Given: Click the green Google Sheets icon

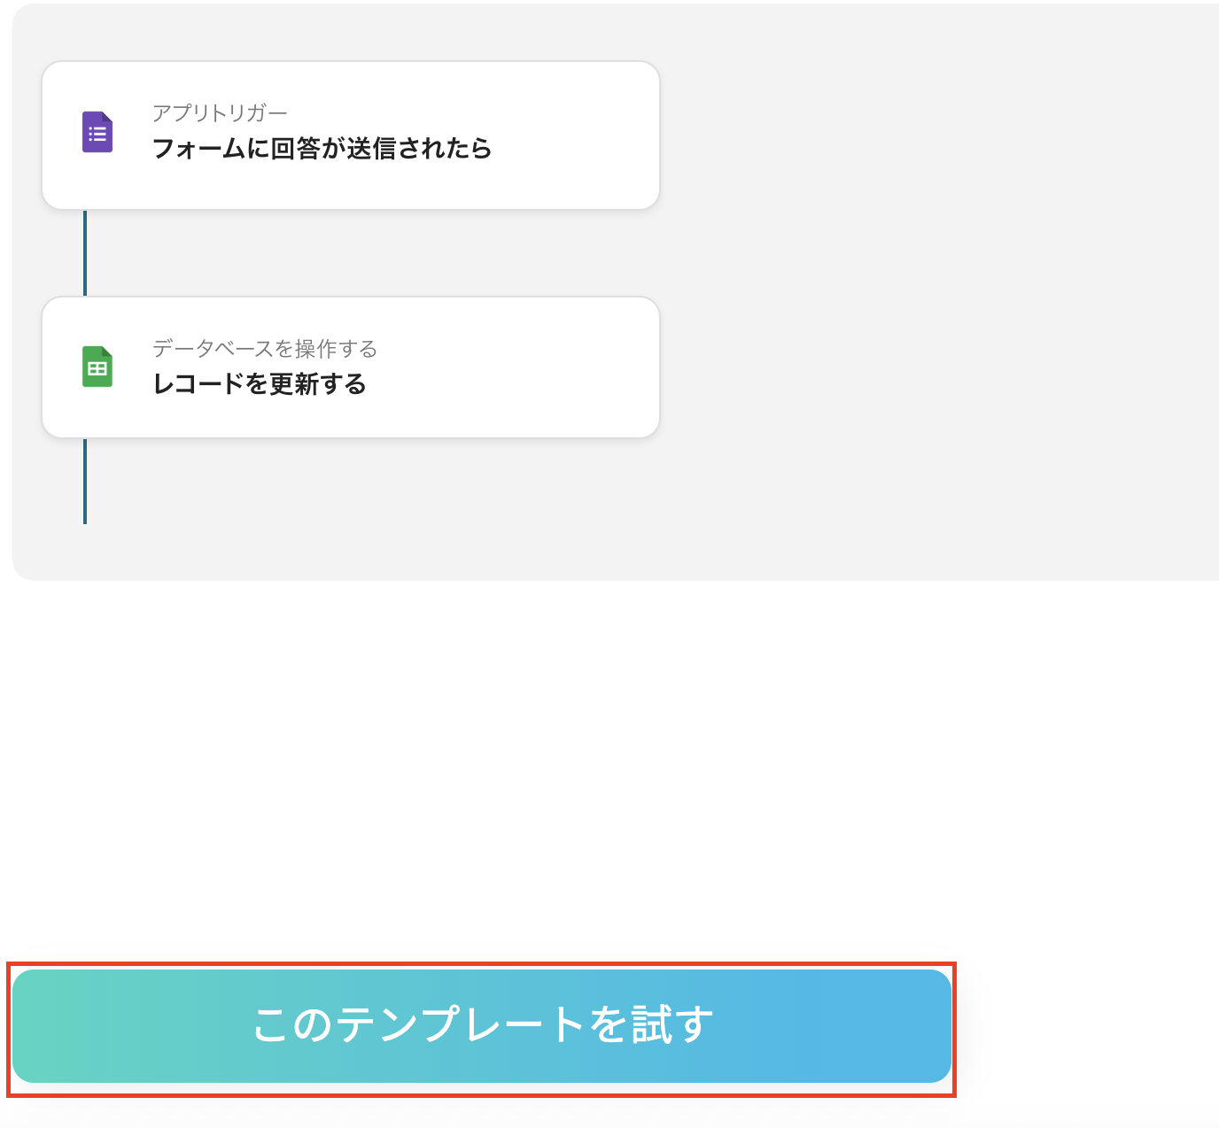Looking at the screenshot, I should (x=97, y=367).
